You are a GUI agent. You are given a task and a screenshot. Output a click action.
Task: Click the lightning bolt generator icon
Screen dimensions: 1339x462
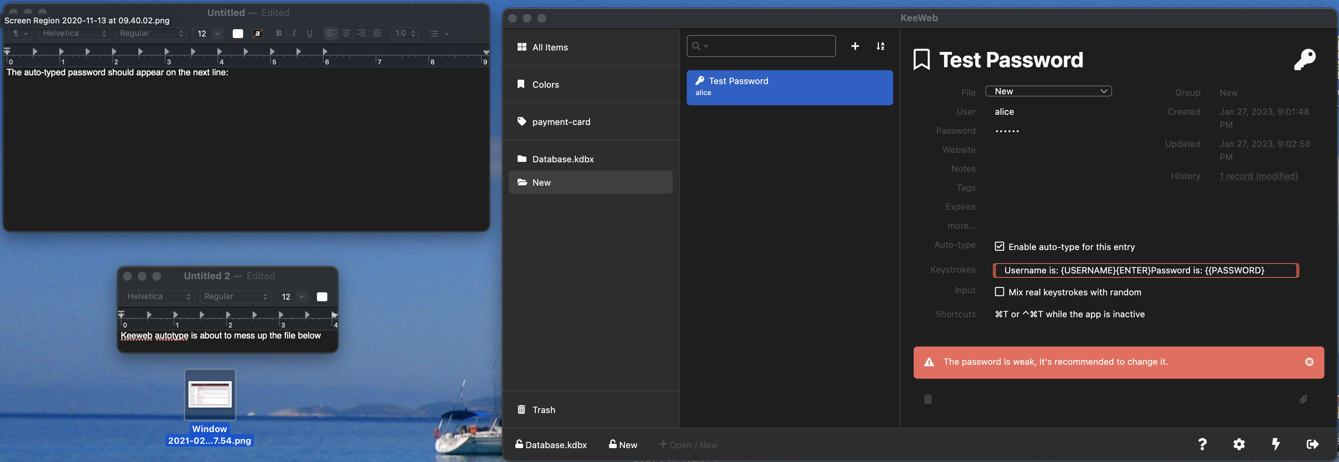click(x=1276, y=444)
